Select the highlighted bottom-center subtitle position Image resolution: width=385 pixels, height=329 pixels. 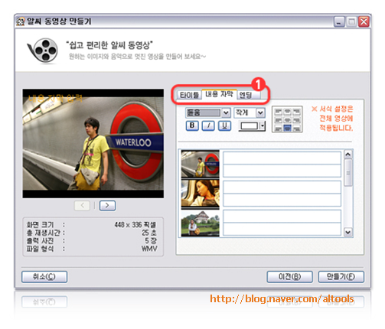(x=287, y=128)
